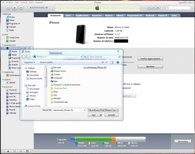Screen dimensions: 195x154
Task: Open the Nome file combo box dropdown
Action: tap(84, 110)
